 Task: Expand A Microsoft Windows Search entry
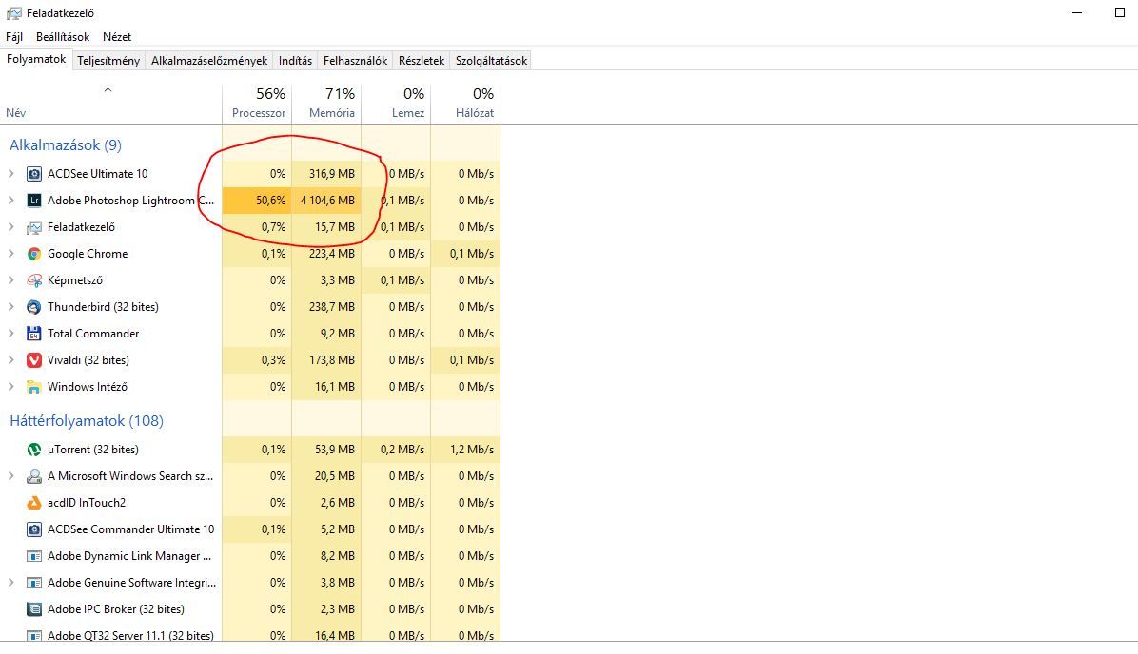coord(11,476)
